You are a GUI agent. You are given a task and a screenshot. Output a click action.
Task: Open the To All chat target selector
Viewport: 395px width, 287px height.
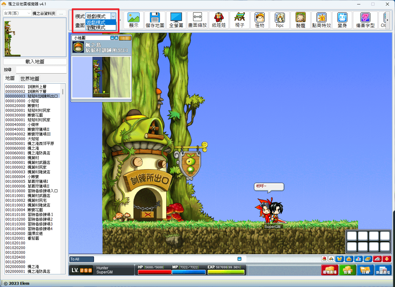coord(82,259)
